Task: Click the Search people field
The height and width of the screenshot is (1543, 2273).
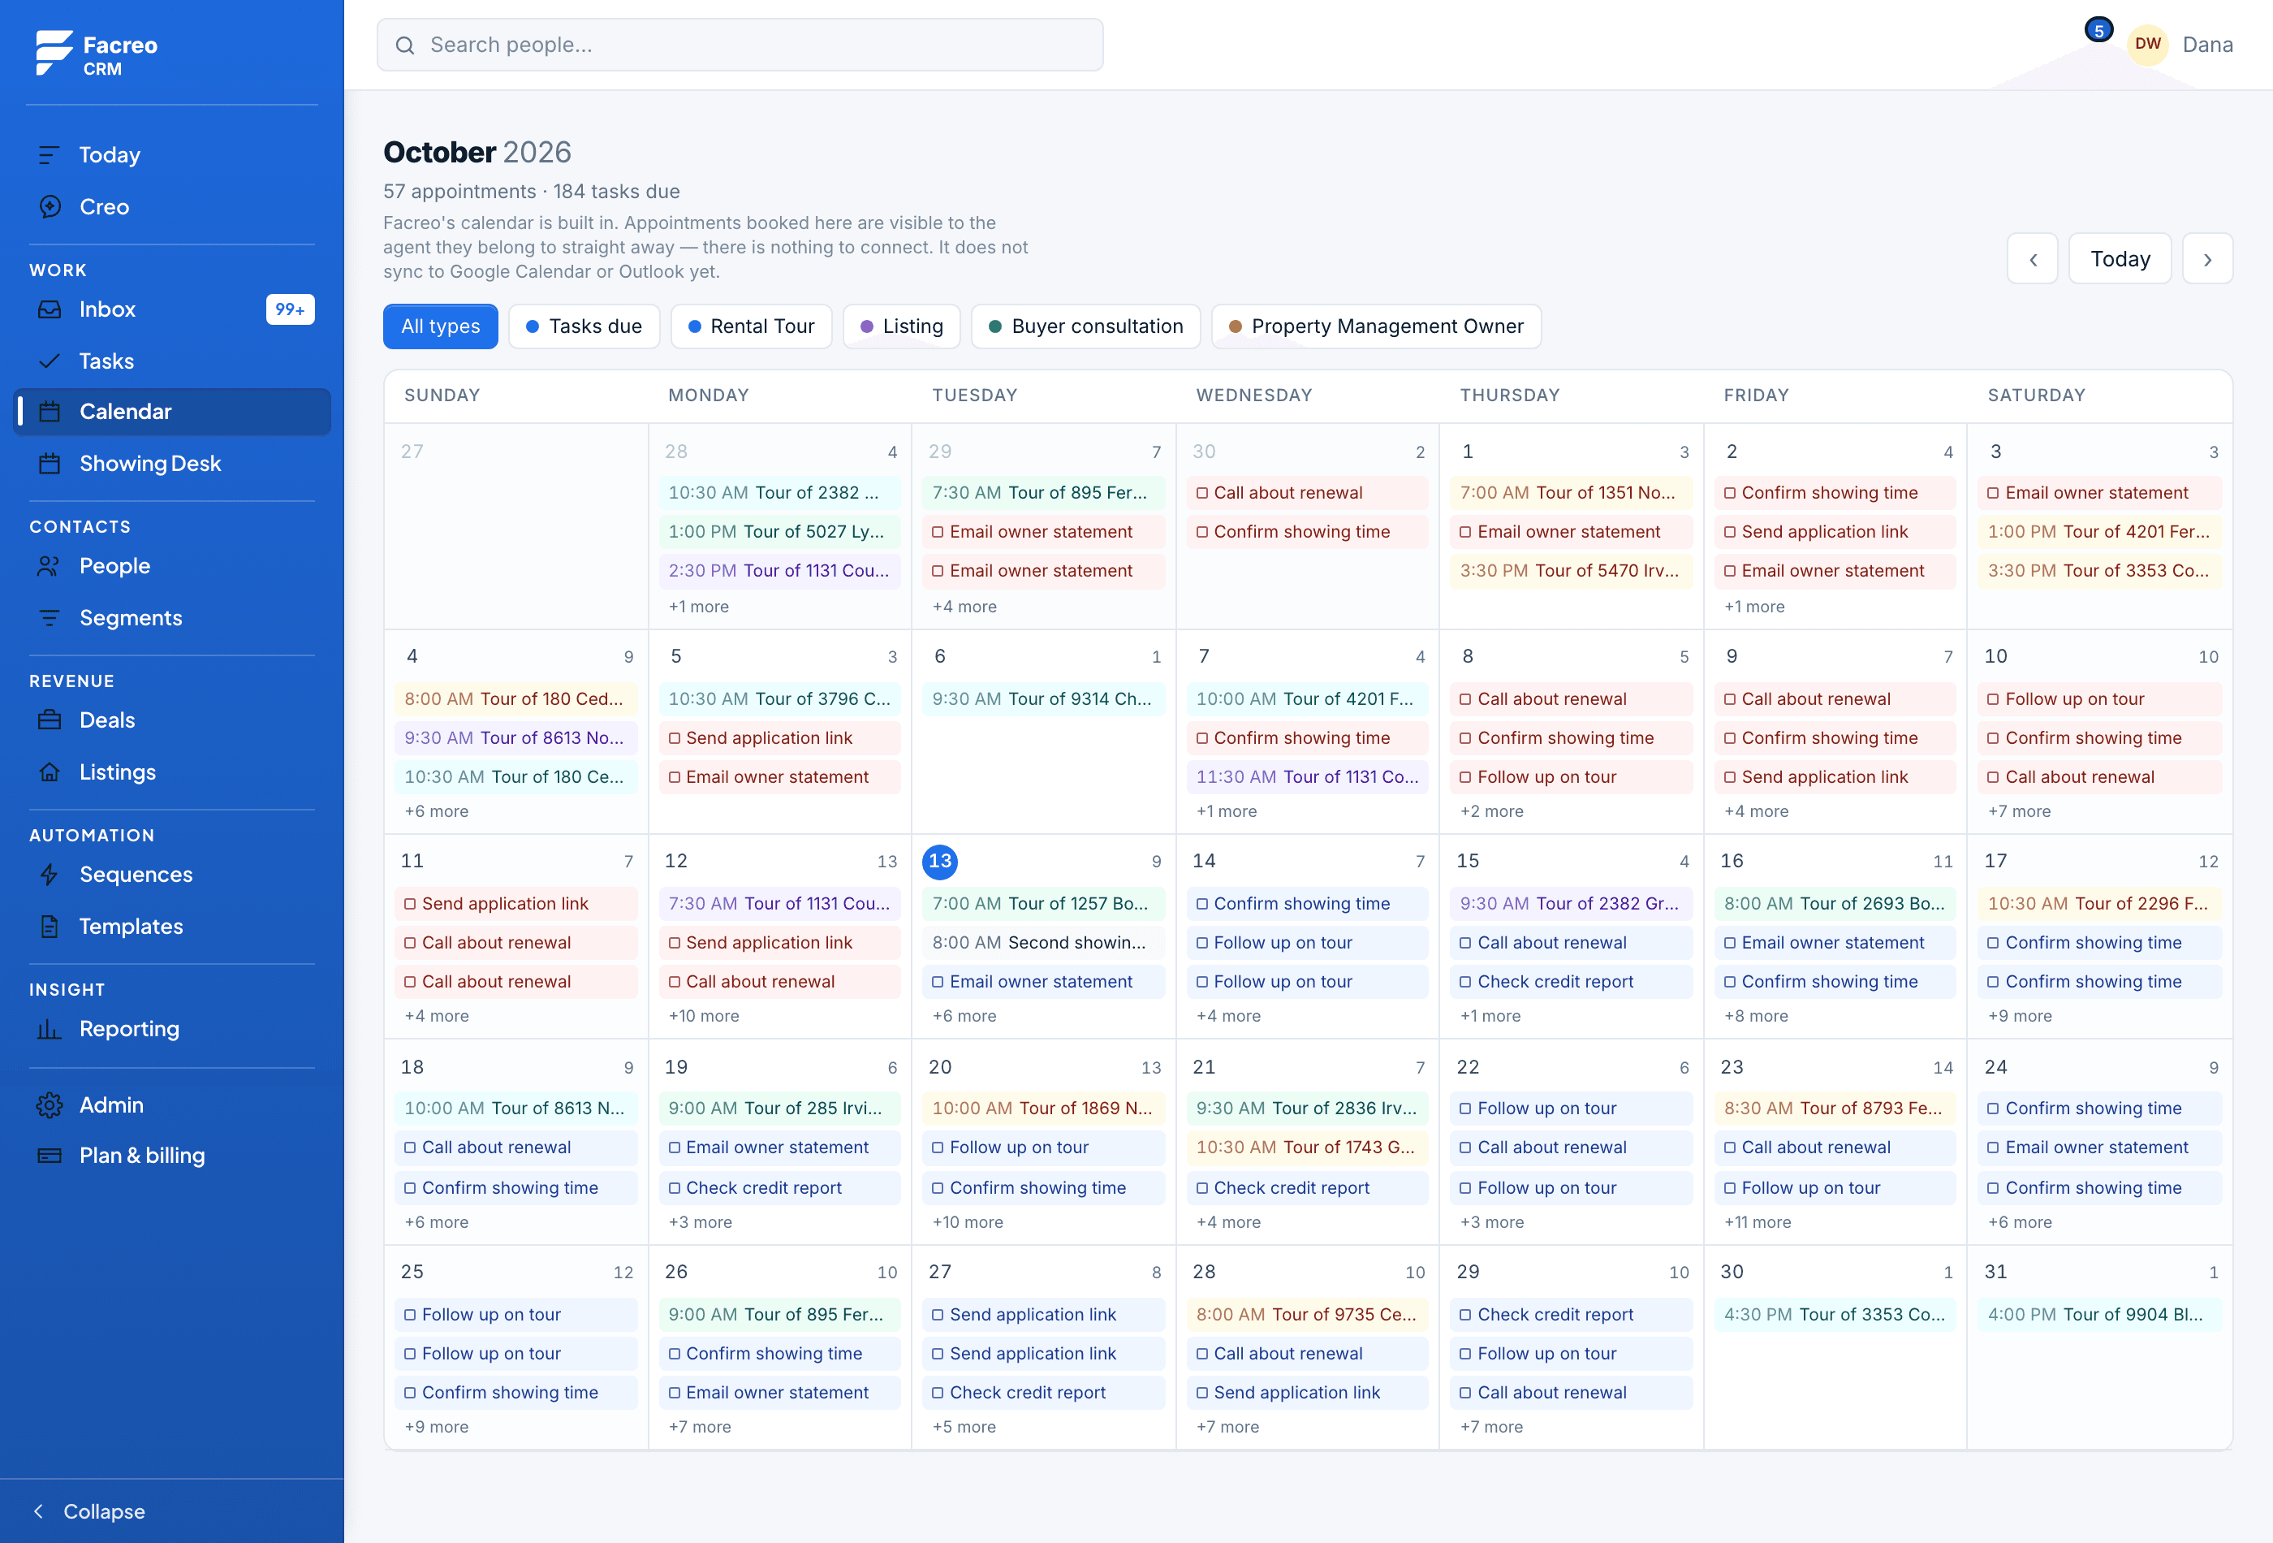Action: (740, 45)
